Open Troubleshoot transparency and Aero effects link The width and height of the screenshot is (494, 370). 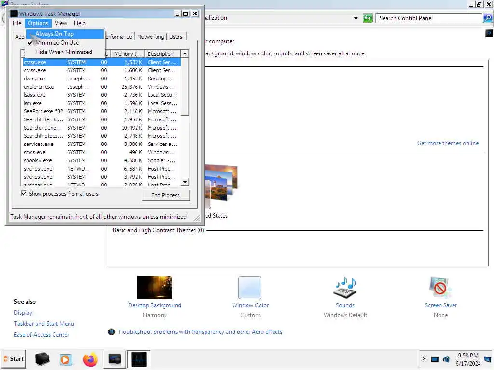(x=200, y=332)
